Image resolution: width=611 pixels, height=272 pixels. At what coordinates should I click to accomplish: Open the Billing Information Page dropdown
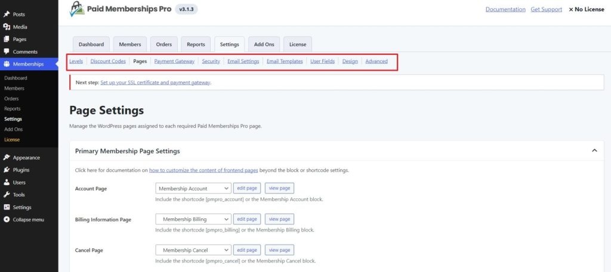point(193,219)
